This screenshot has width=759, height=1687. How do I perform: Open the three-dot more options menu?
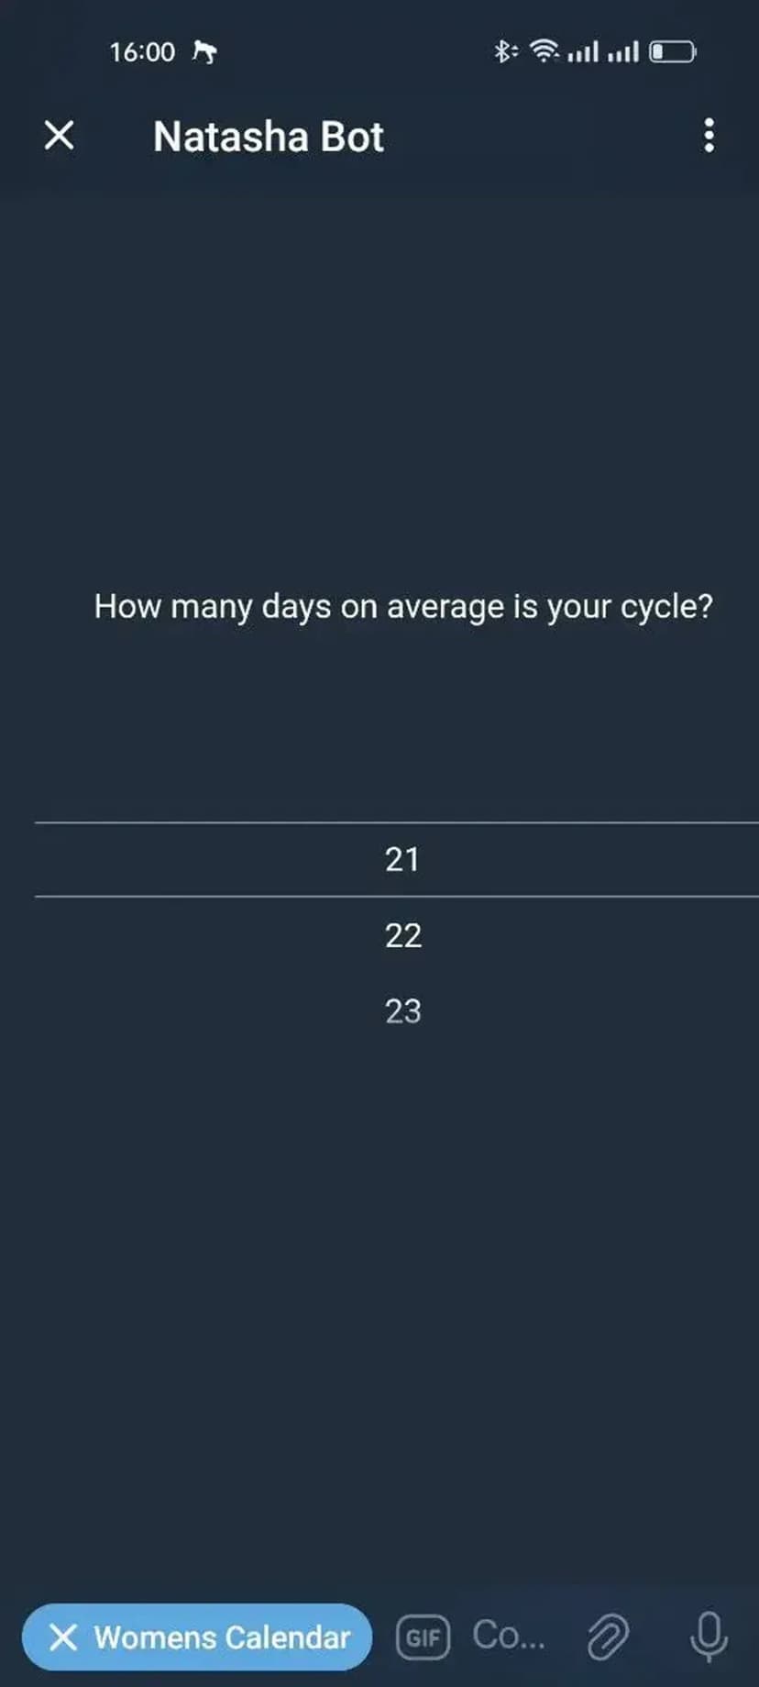pyautogui.click(x=709, y=136)
